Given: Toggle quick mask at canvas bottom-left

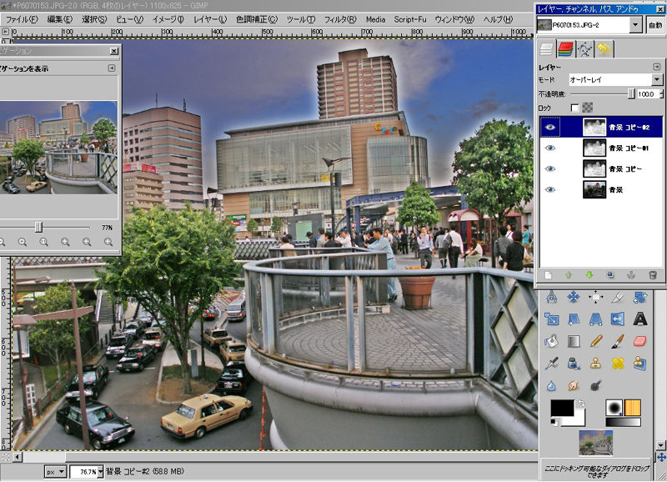Looking at the screenshot, I should pos(6,457).
